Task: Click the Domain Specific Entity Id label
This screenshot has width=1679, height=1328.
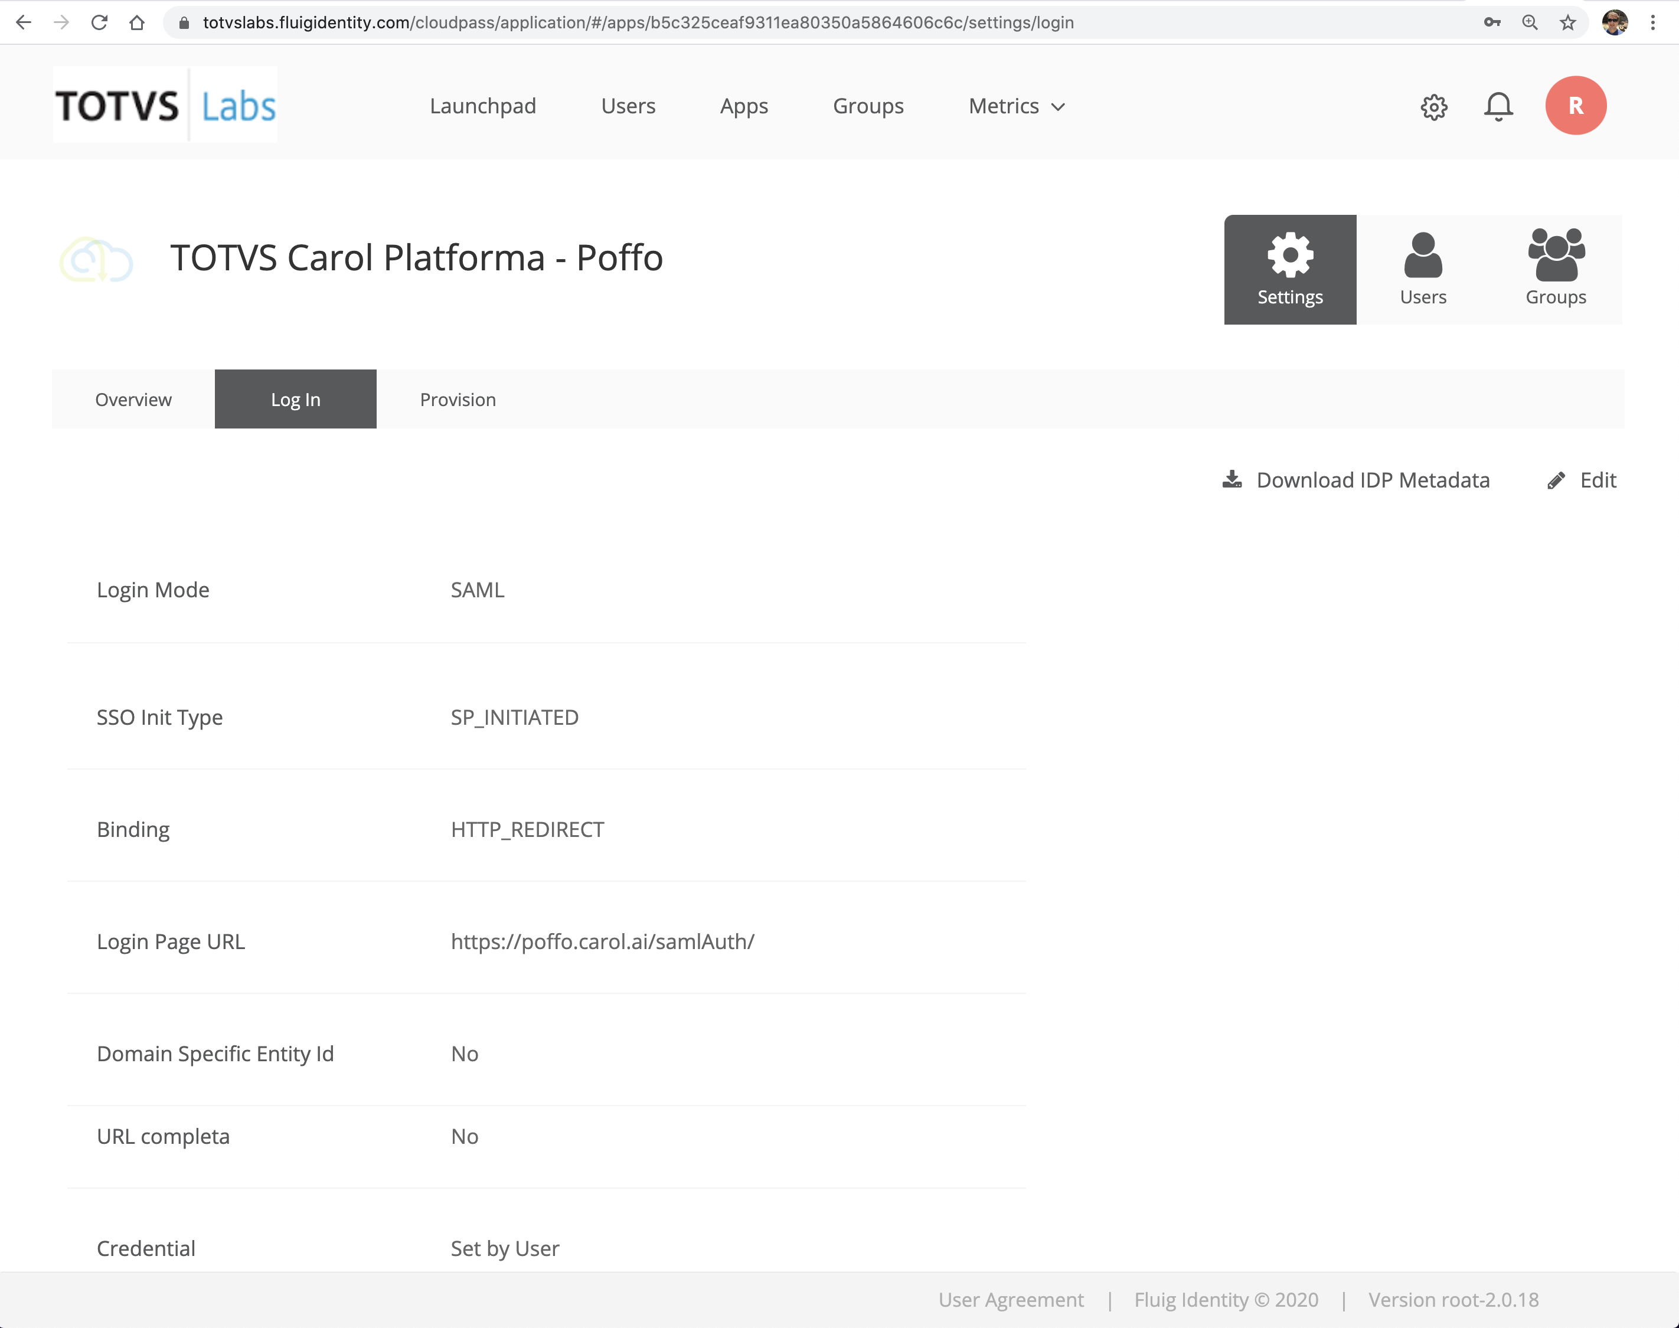Action: pyautogui.click(x=215, y=1053)
